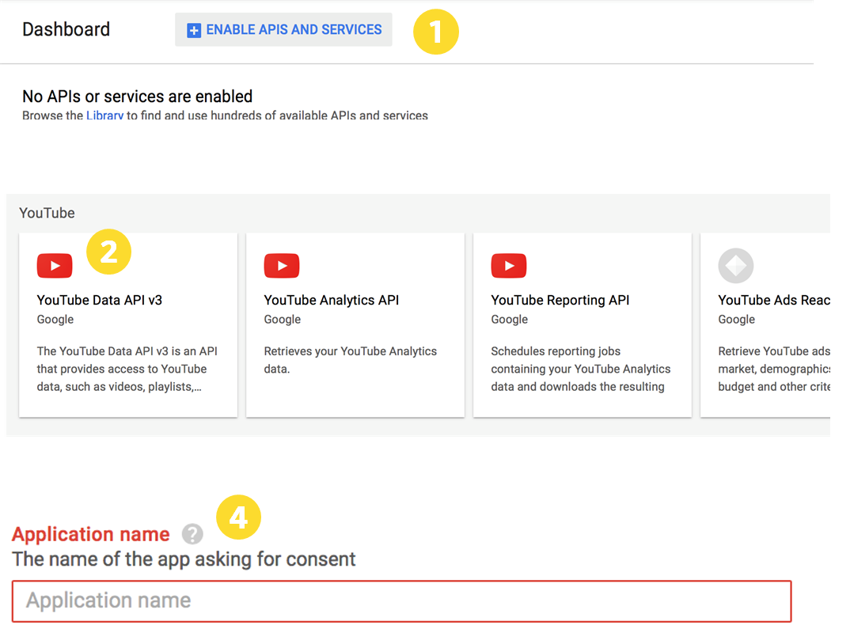
Task: Click the yellow annotation badge numbered 2
Action: [108, 252]
